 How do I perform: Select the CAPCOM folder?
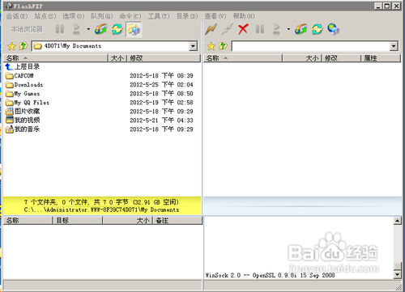(x=19, y=76)
